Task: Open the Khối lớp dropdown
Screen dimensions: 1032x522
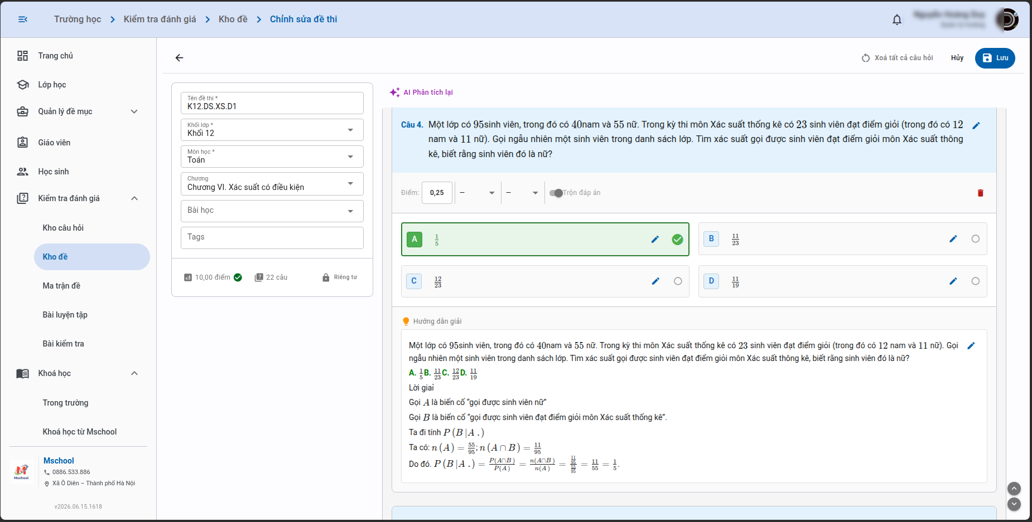Action: 272,130
